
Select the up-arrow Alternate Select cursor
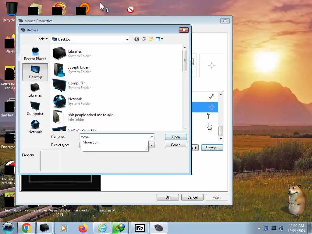click(208, 116)
